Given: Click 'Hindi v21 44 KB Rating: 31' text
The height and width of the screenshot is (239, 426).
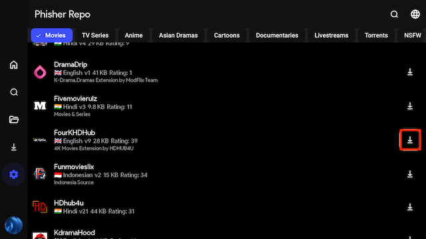Looking at the screenshot, I should [x=99, y=211].
